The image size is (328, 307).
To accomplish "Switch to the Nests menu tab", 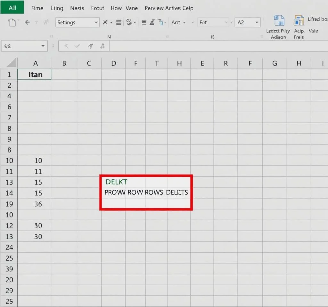I will pyautogui.click(x=77, y=8).
